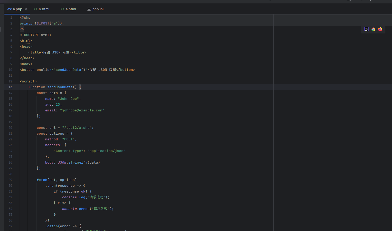
Task: Click the php file icon on a.php tab
Action: [x=10, y=9]
